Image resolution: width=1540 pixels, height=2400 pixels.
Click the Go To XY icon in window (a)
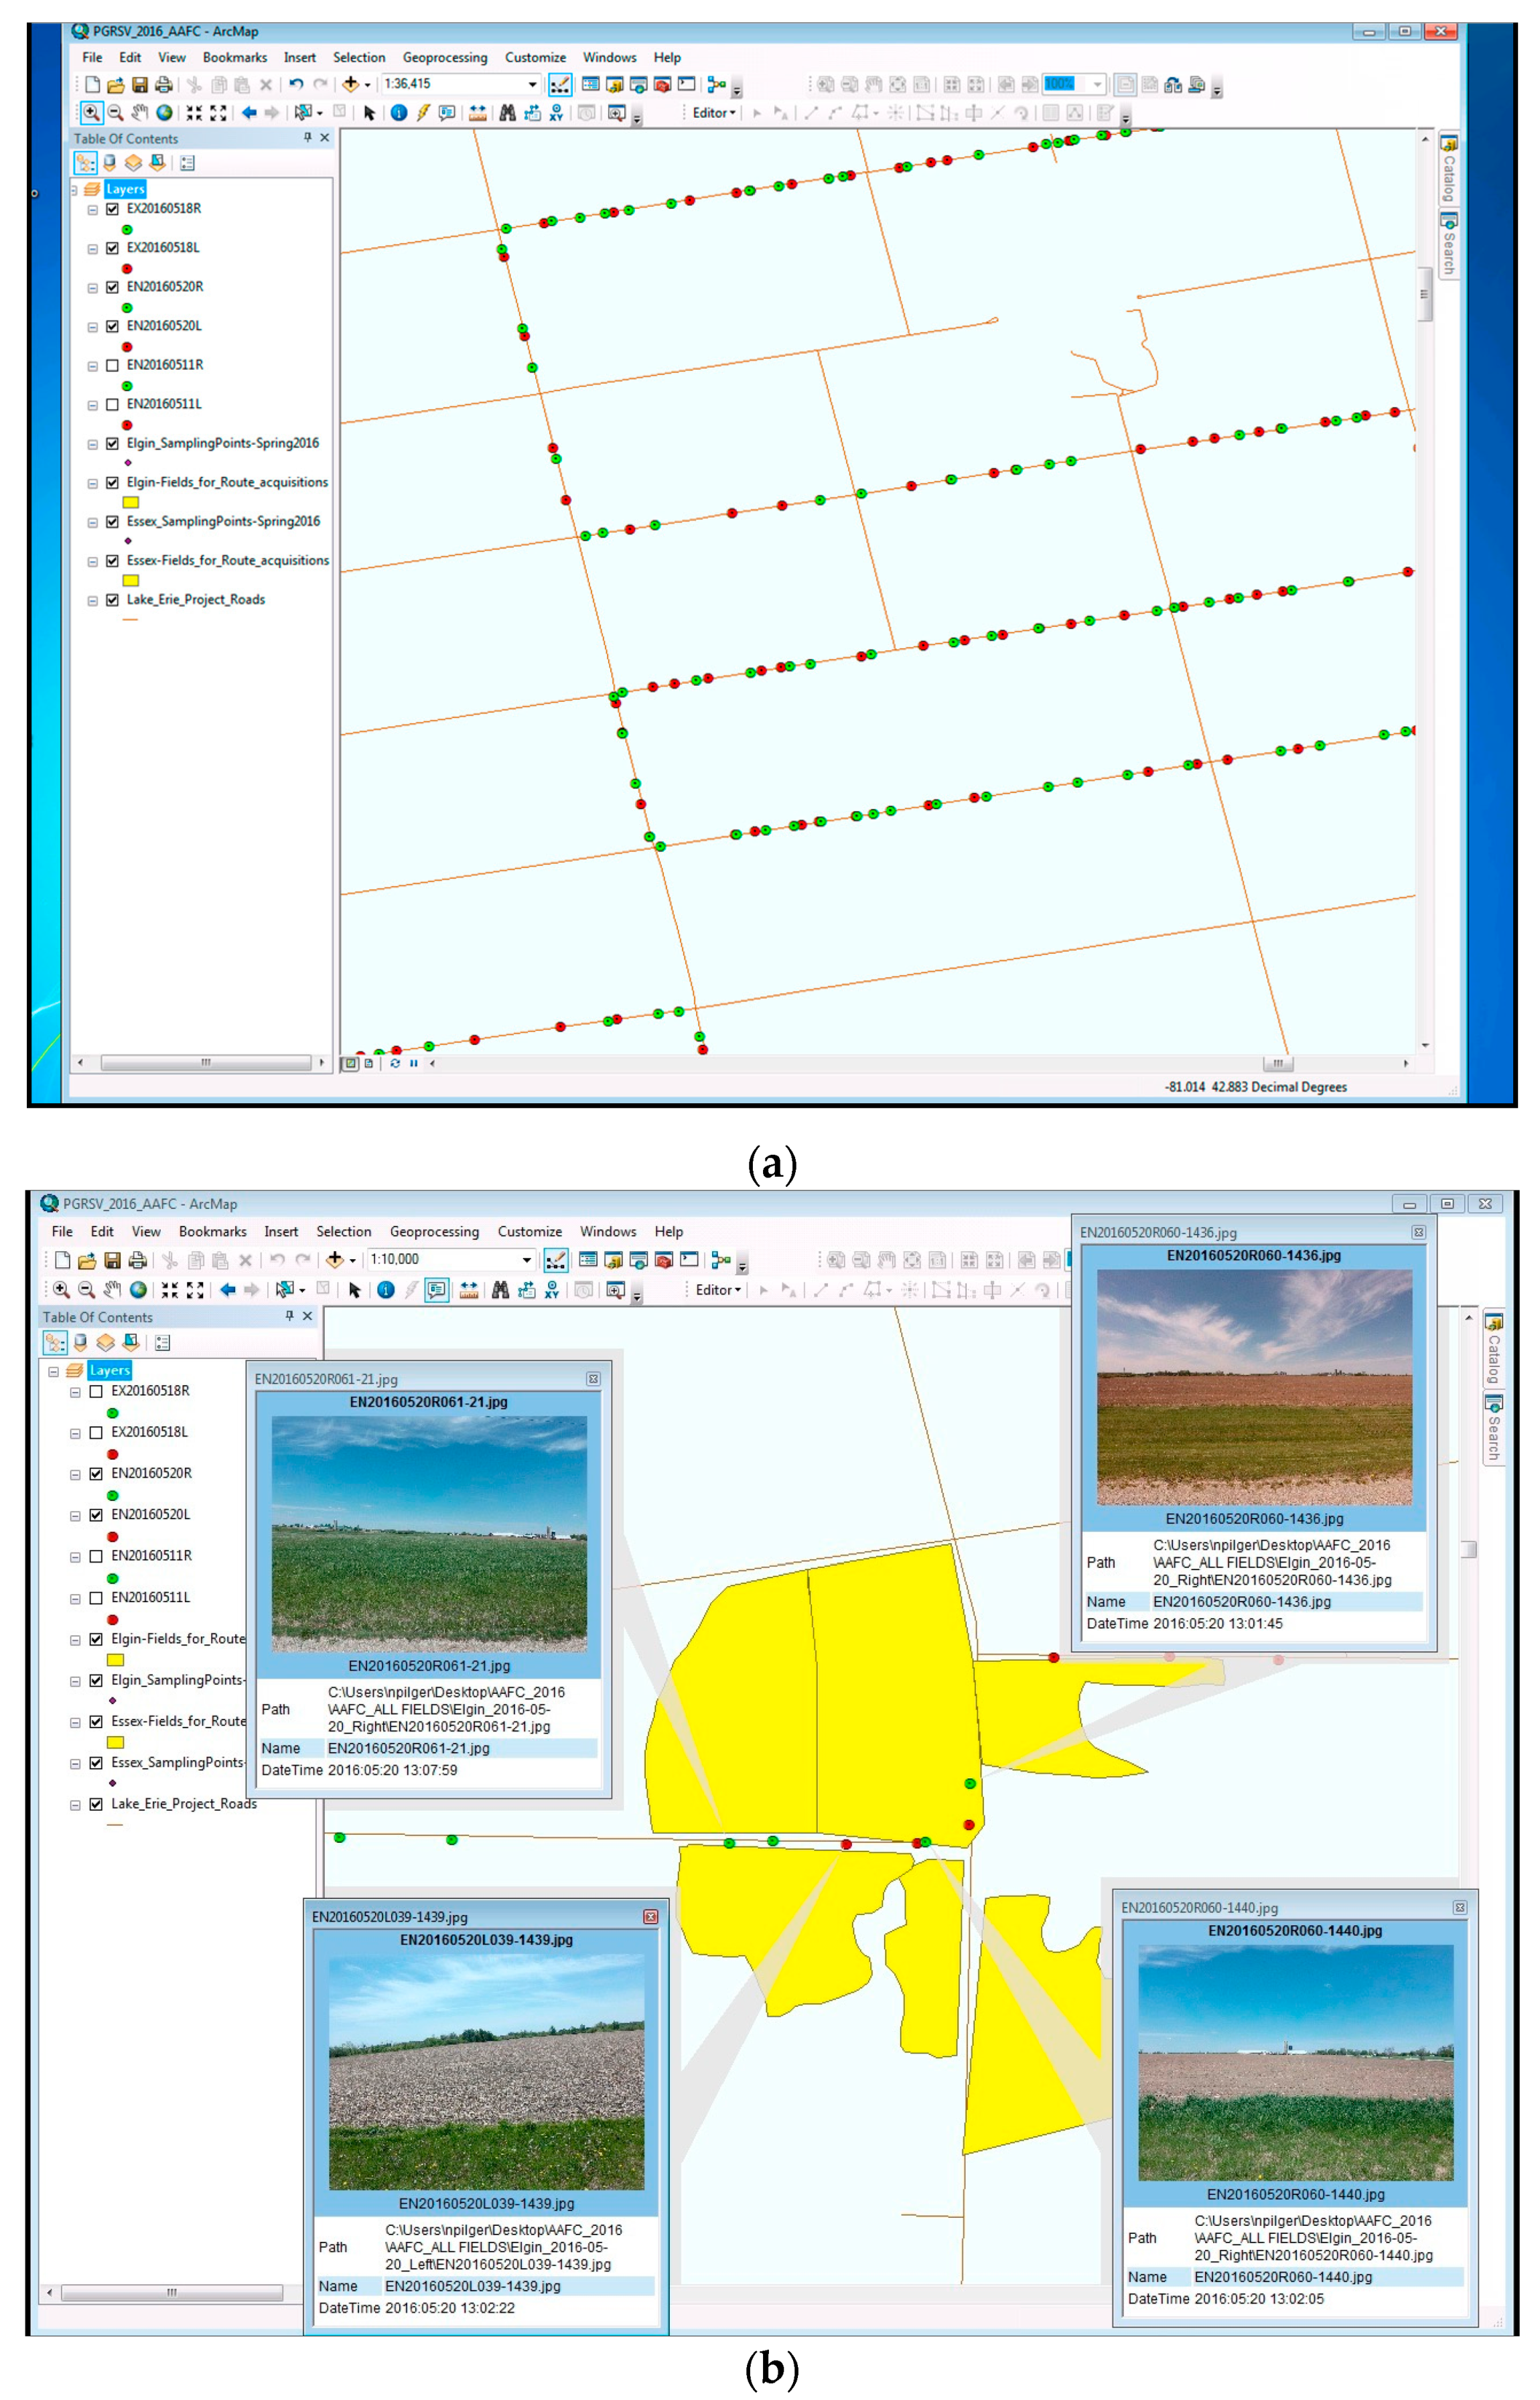coord(556,113)
